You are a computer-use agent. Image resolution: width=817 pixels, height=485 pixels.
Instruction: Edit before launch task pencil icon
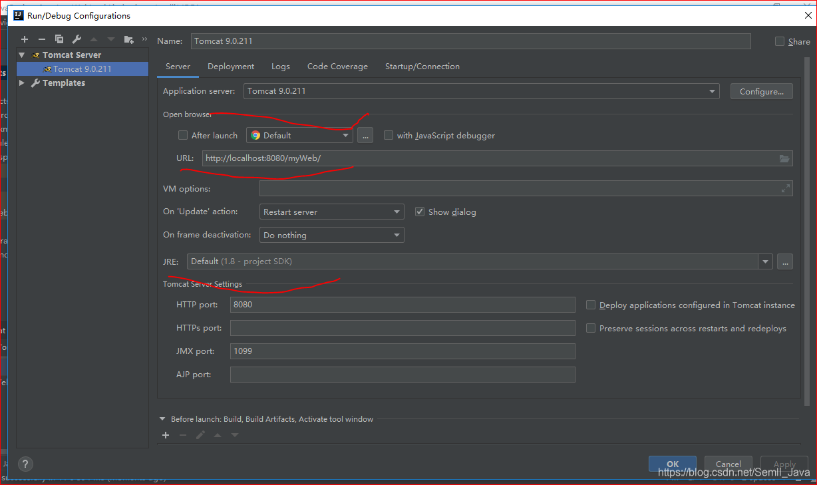click(200, 435)
